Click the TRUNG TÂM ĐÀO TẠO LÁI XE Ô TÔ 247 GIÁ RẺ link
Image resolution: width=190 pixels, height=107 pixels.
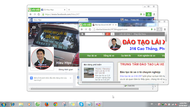pos(102,71)
